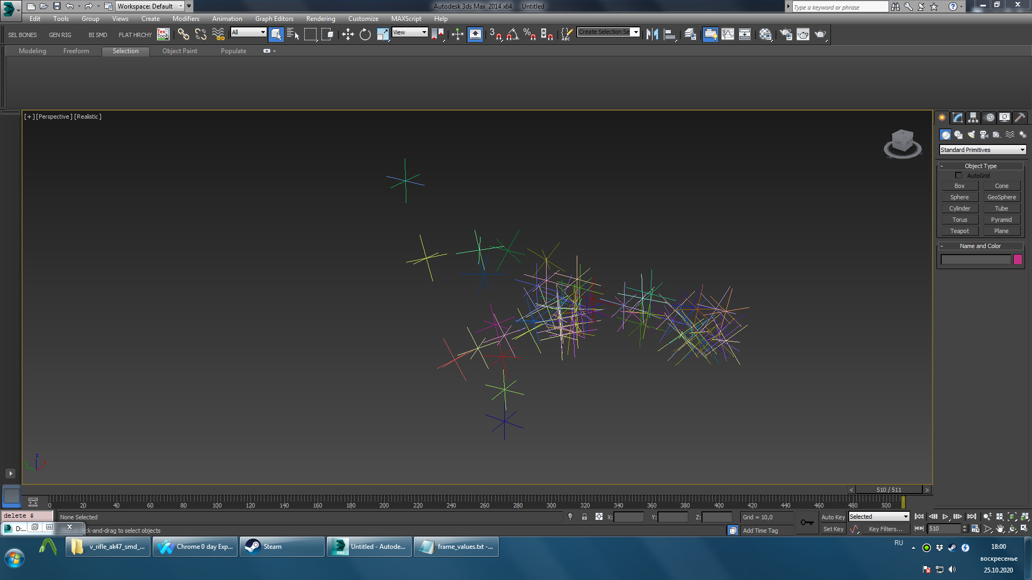The width and height of the screenshot is (1032, 580).
Task: Open the Curve Editor icon
Action: point(727,35)
